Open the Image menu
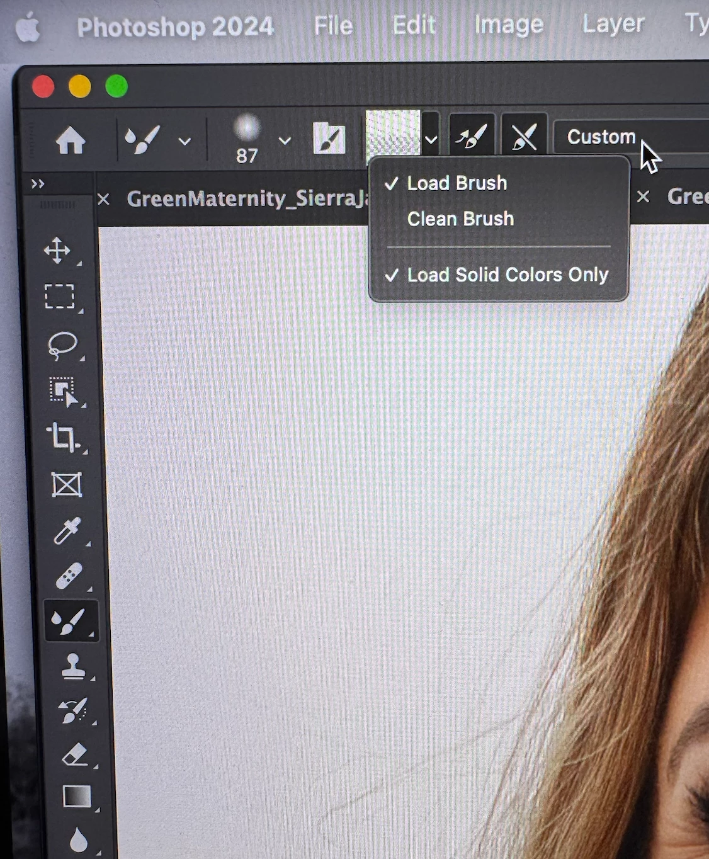The width and height of the screenshot is (709, 859). tap(509, 25)
